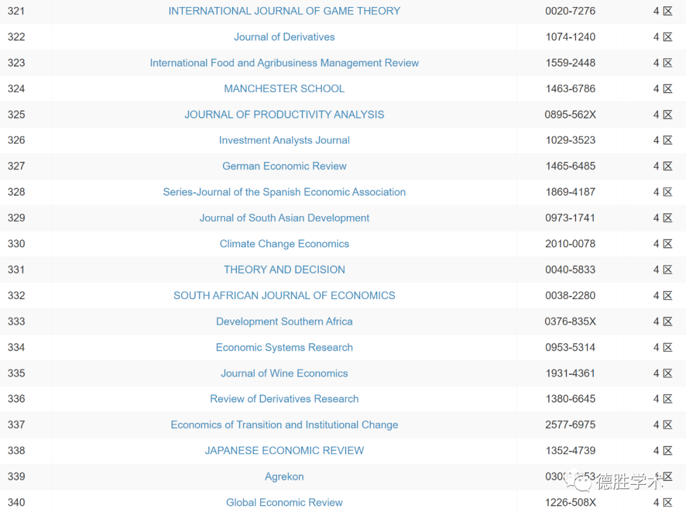The width and height of the screenshot is (686, 512).
Task: Select row number 334
Action: click(16, 347)
